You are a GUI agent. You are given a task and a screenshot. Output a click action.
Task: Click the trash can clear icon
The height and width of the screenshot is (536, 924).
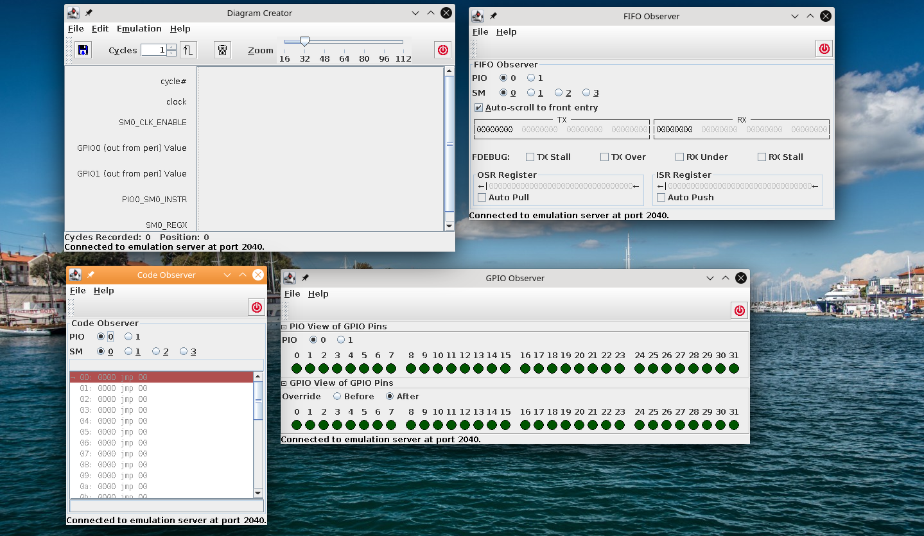tap(222, 50)
